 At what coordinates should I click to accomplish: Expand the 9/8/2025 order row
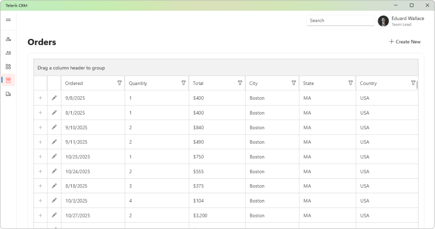pyautogui.click(x=40, y=98)
